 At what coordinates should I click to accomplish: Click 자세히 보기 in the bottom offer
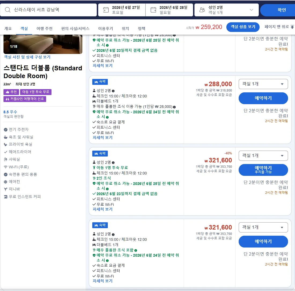coord(102,281)
